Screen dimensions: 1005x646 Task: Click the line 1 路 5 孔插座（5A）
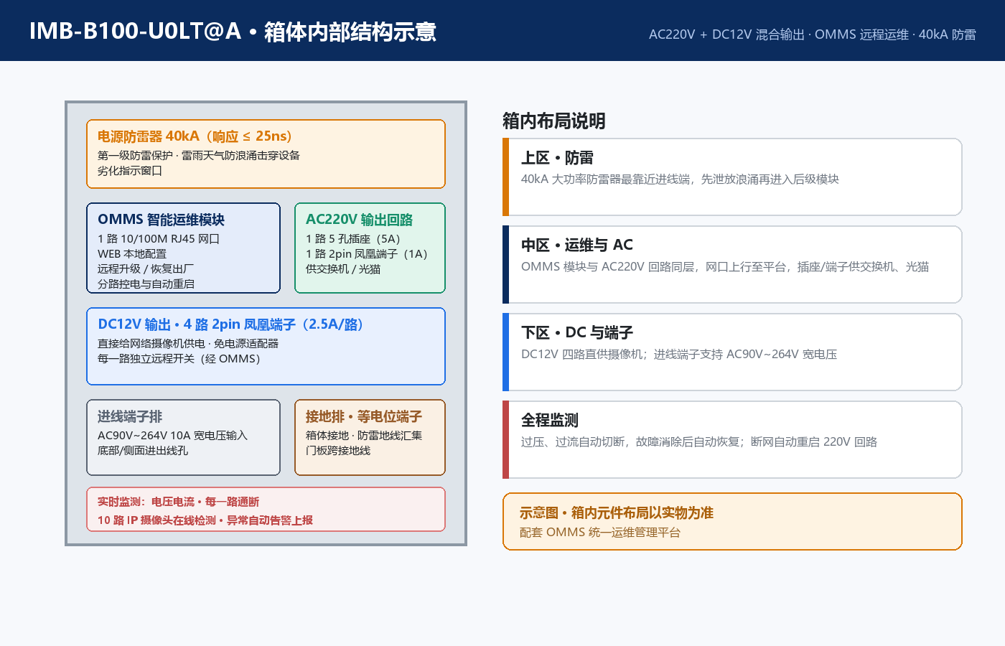353,239
